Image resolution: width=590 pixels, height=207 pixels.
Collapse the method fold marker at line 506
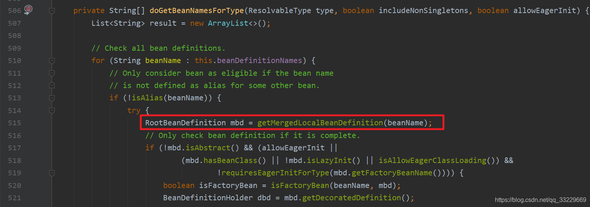tap(52, 11)
